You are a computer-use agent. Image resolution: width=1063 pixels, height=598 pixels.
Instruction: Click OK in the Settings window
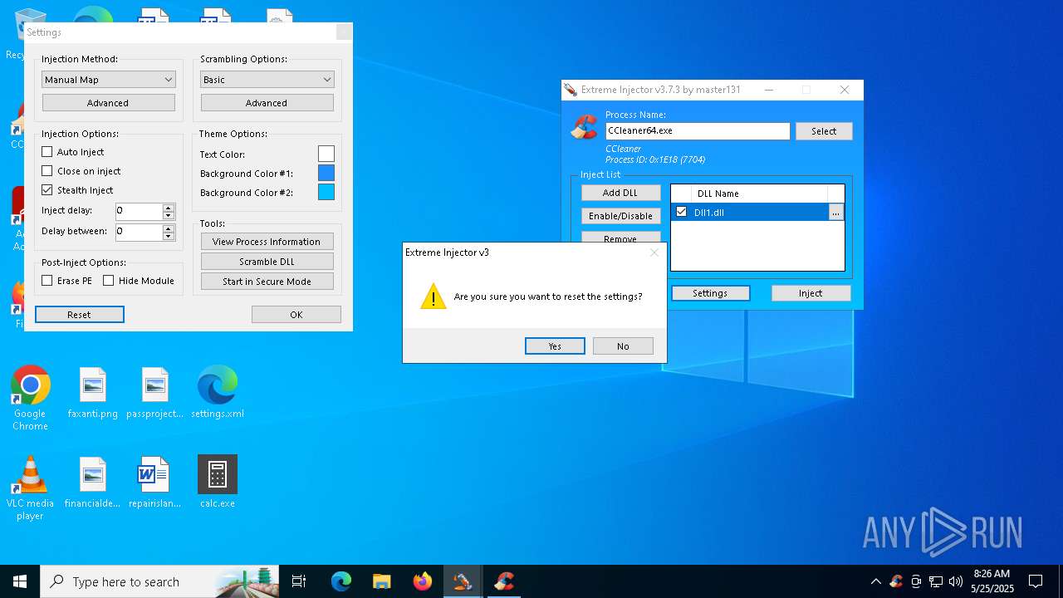tap(296, 315)
